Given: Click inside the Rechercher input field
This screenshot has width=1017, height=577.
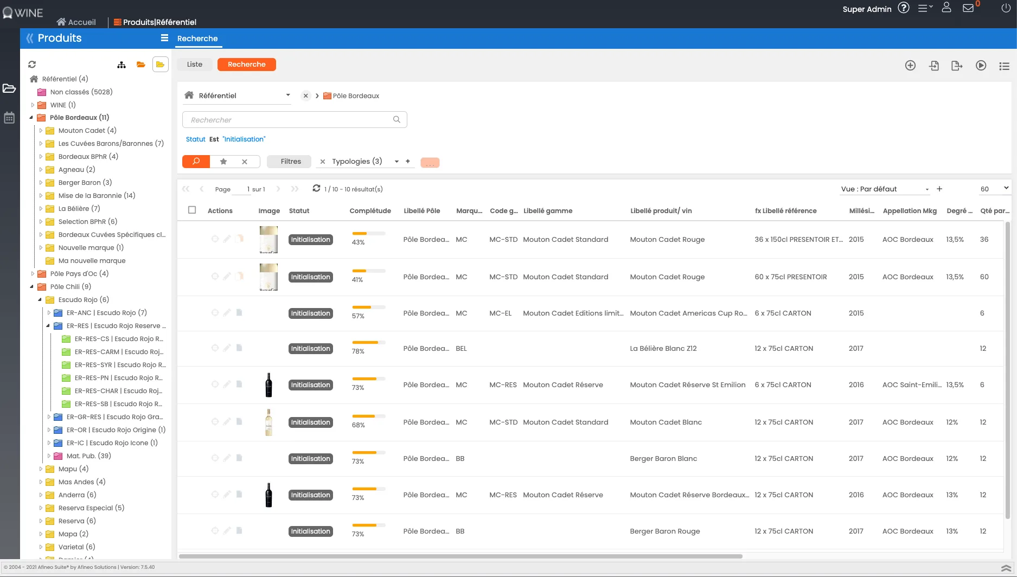Looking at the screenshot, I should 295,120.
